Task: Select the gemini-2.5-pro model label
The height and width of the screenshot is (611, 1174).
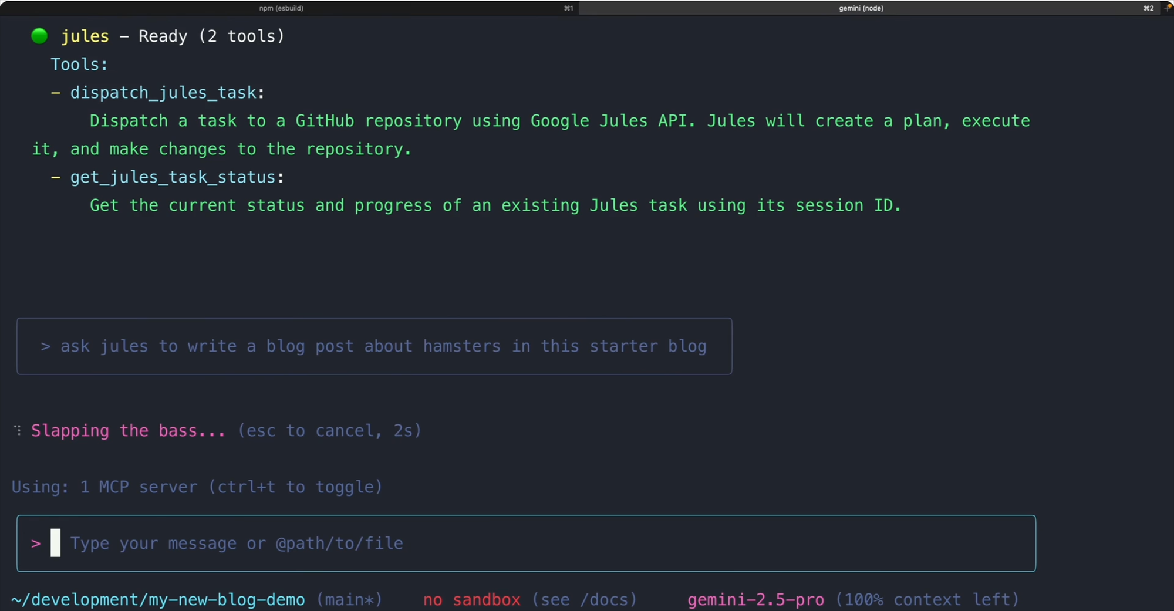Action: (x=755, y=600)
